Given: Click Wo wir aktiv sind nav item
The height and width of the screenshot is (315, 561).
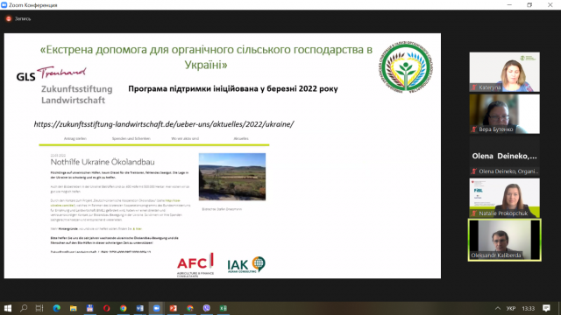Looking at the screenshot, I should (185, 138).
